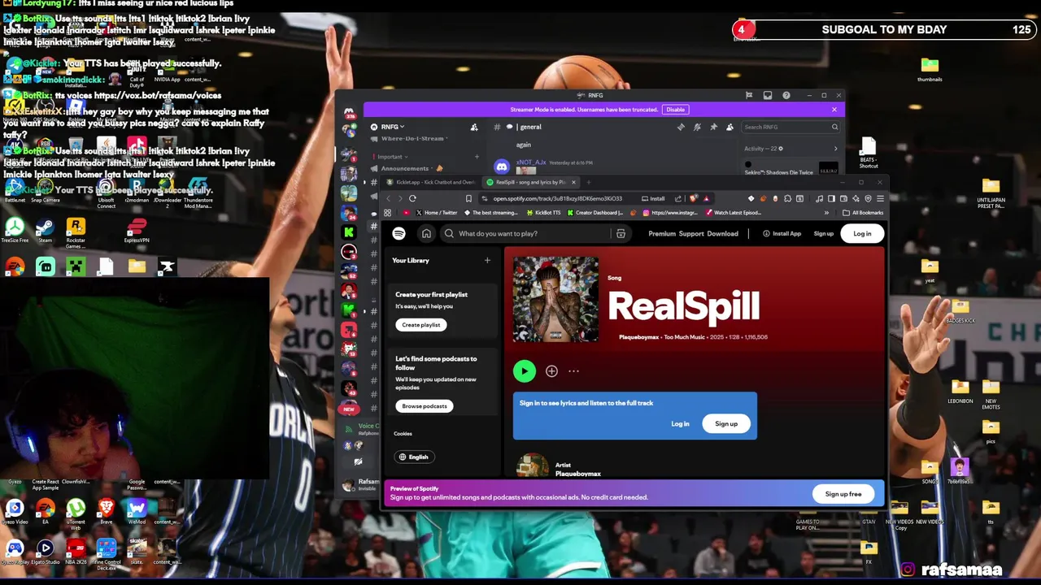Open the Download link in Spotify
Image resolution: width=1041 pixels, height=585 pixels.
click(722, 234)
